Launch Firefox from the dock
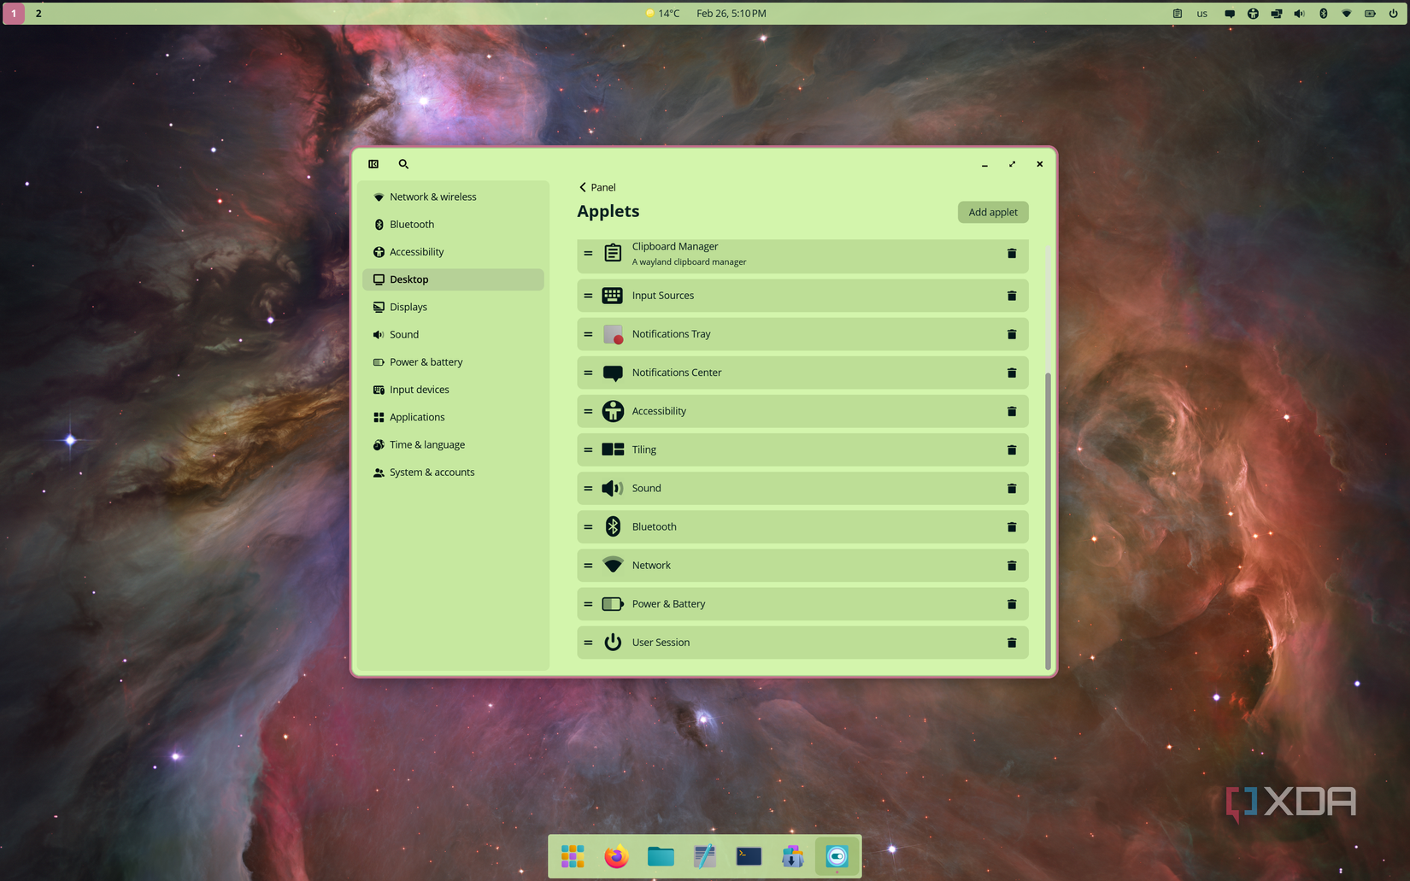1410x881 pixels. click(616, 856)
